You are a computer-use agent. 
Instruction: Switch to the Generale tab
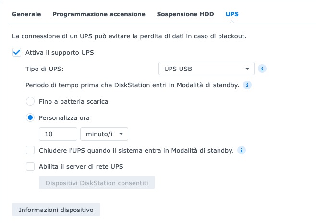(26, 14)
